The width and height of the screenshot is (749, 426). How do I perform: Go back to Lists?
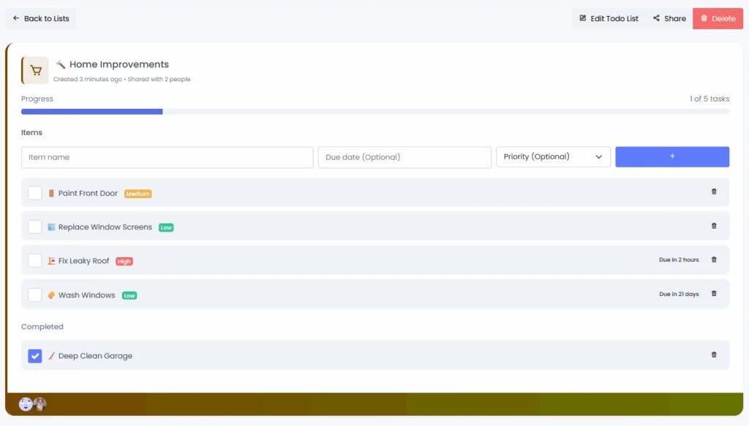point(41,18)
